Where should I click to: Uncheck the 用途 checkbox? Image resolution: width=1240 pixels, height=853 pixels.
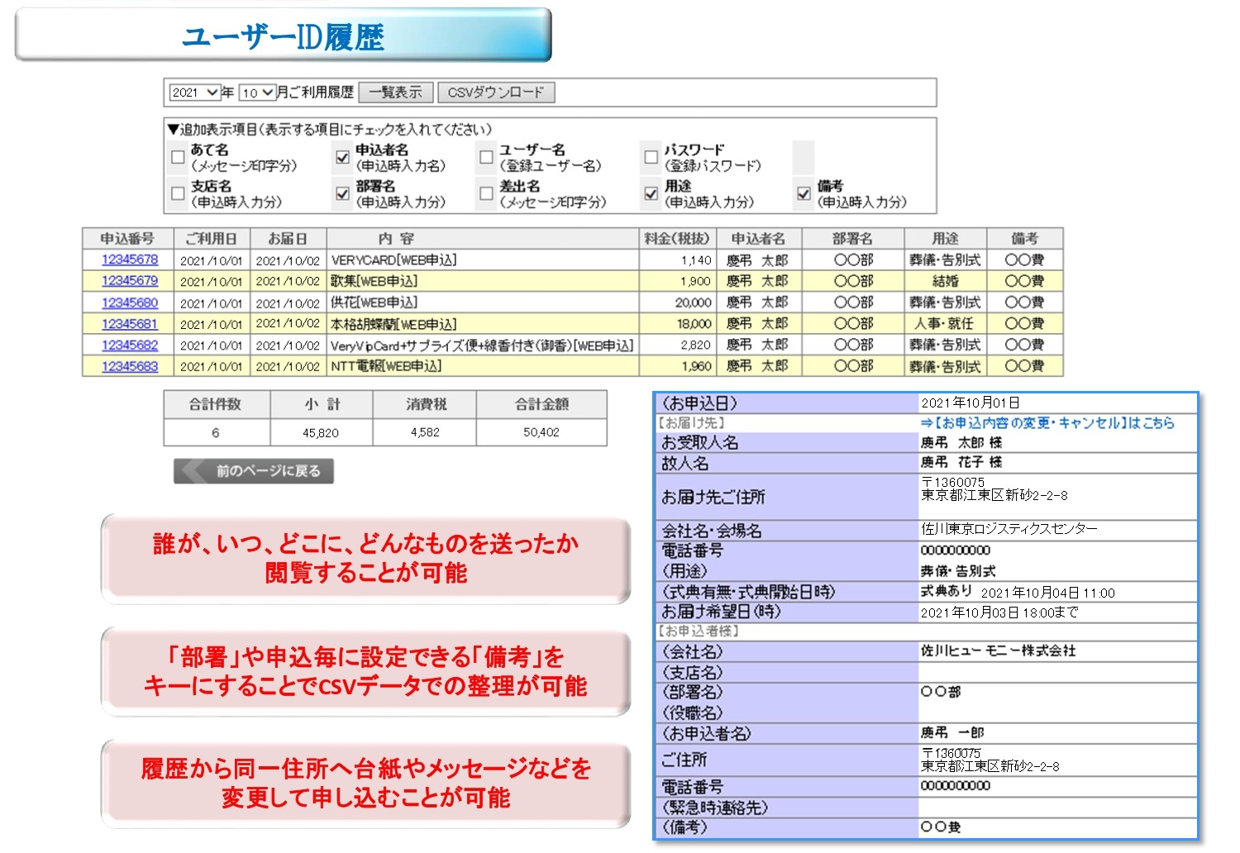coord(651,193)
